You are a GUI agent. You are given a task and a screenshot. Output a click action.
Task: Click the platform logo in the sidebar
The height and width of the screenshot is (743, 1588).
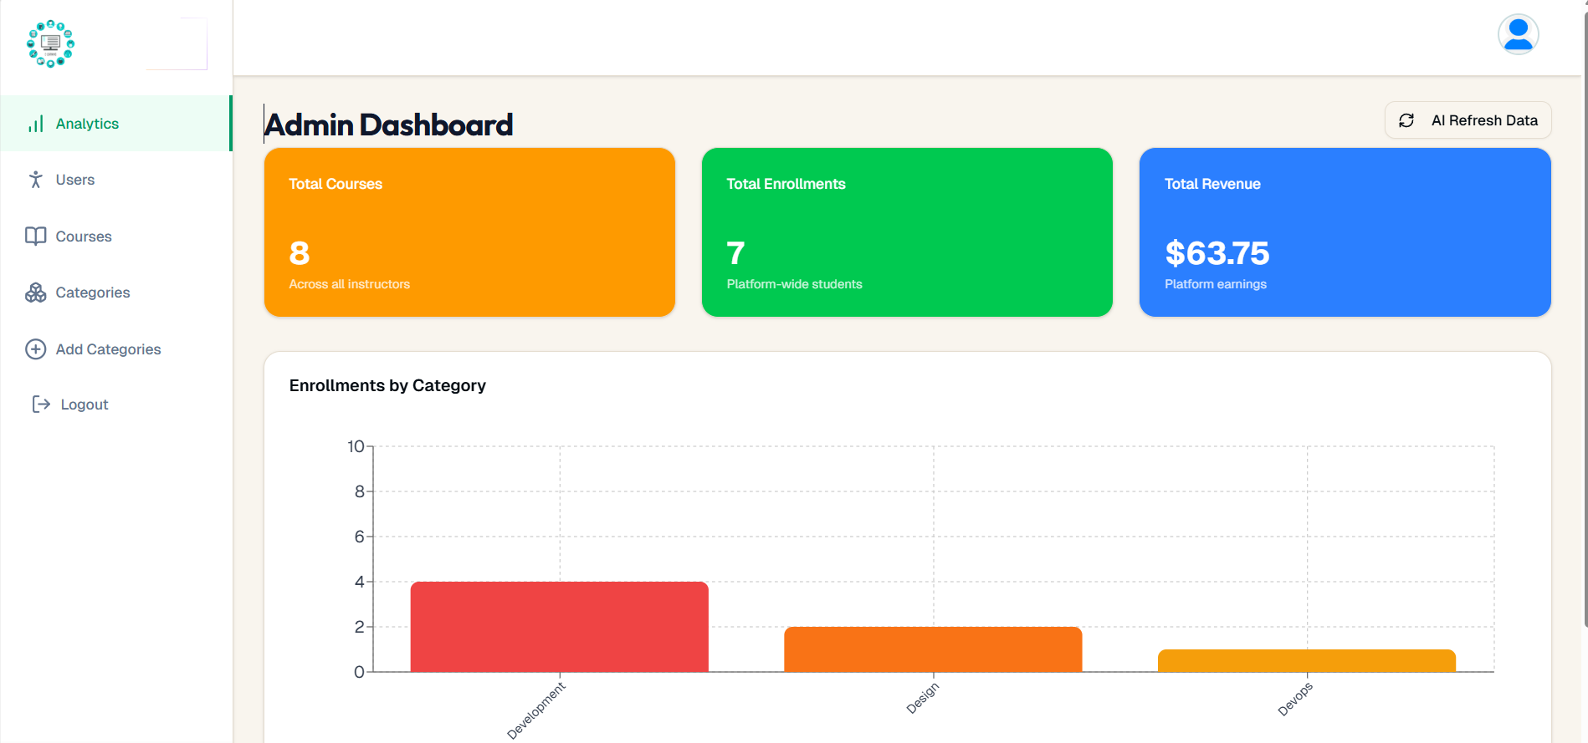click(50, 43)
